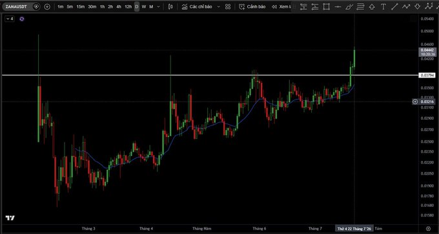The image size is (439, 234).
Task: Select the arrow up marker tool
Action: pyautogui.click(x=372, y=6)
